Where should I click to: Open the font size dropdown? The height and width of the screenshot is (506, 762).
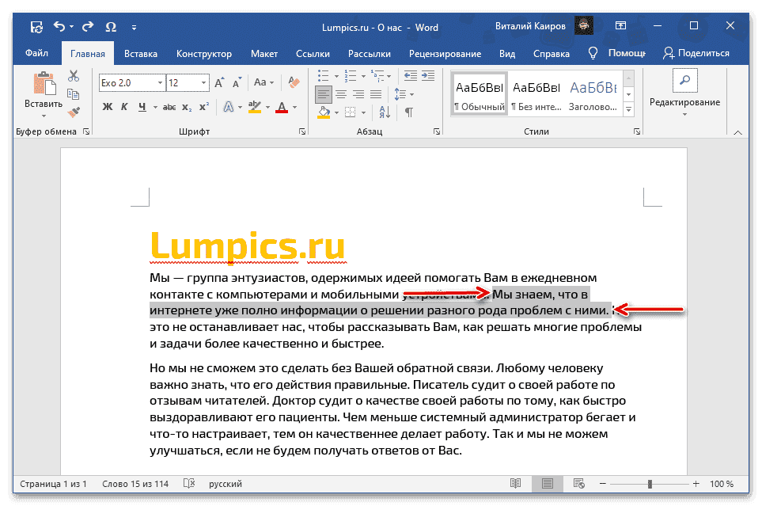[203, 82]
